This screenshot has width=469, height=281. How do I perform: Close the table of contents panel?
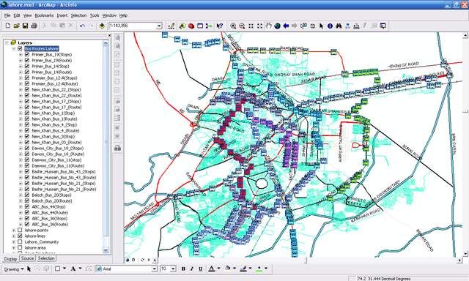[109, 35]
